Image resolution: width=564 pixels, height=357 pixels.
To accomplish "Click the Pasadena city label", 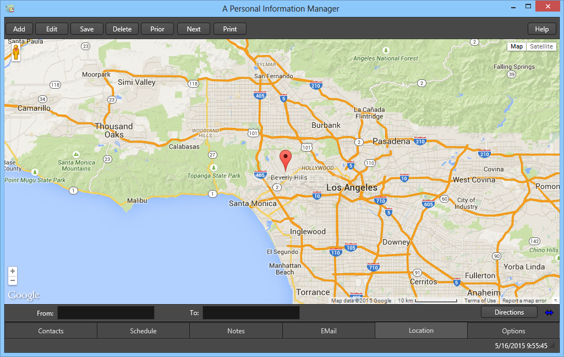I will (x=391, y=141).
